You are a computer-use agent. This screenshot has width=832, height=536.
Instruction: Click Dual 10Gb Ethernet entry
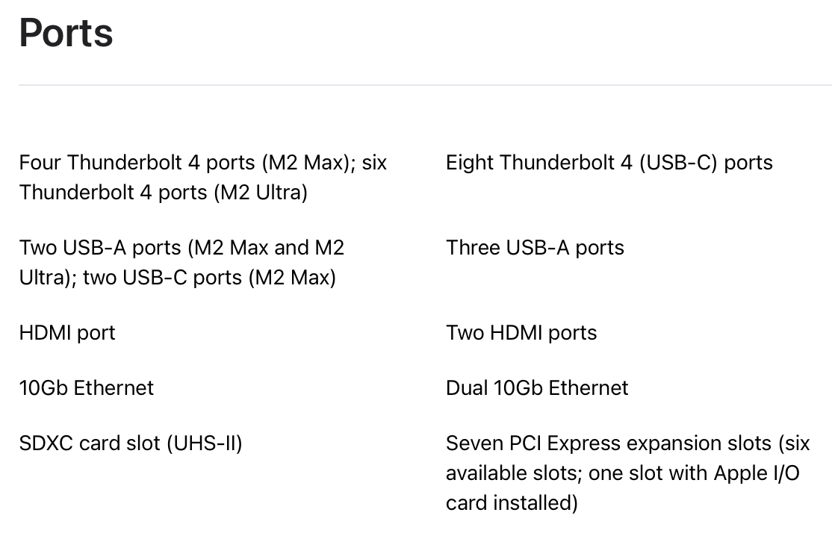tap(537, 388)
